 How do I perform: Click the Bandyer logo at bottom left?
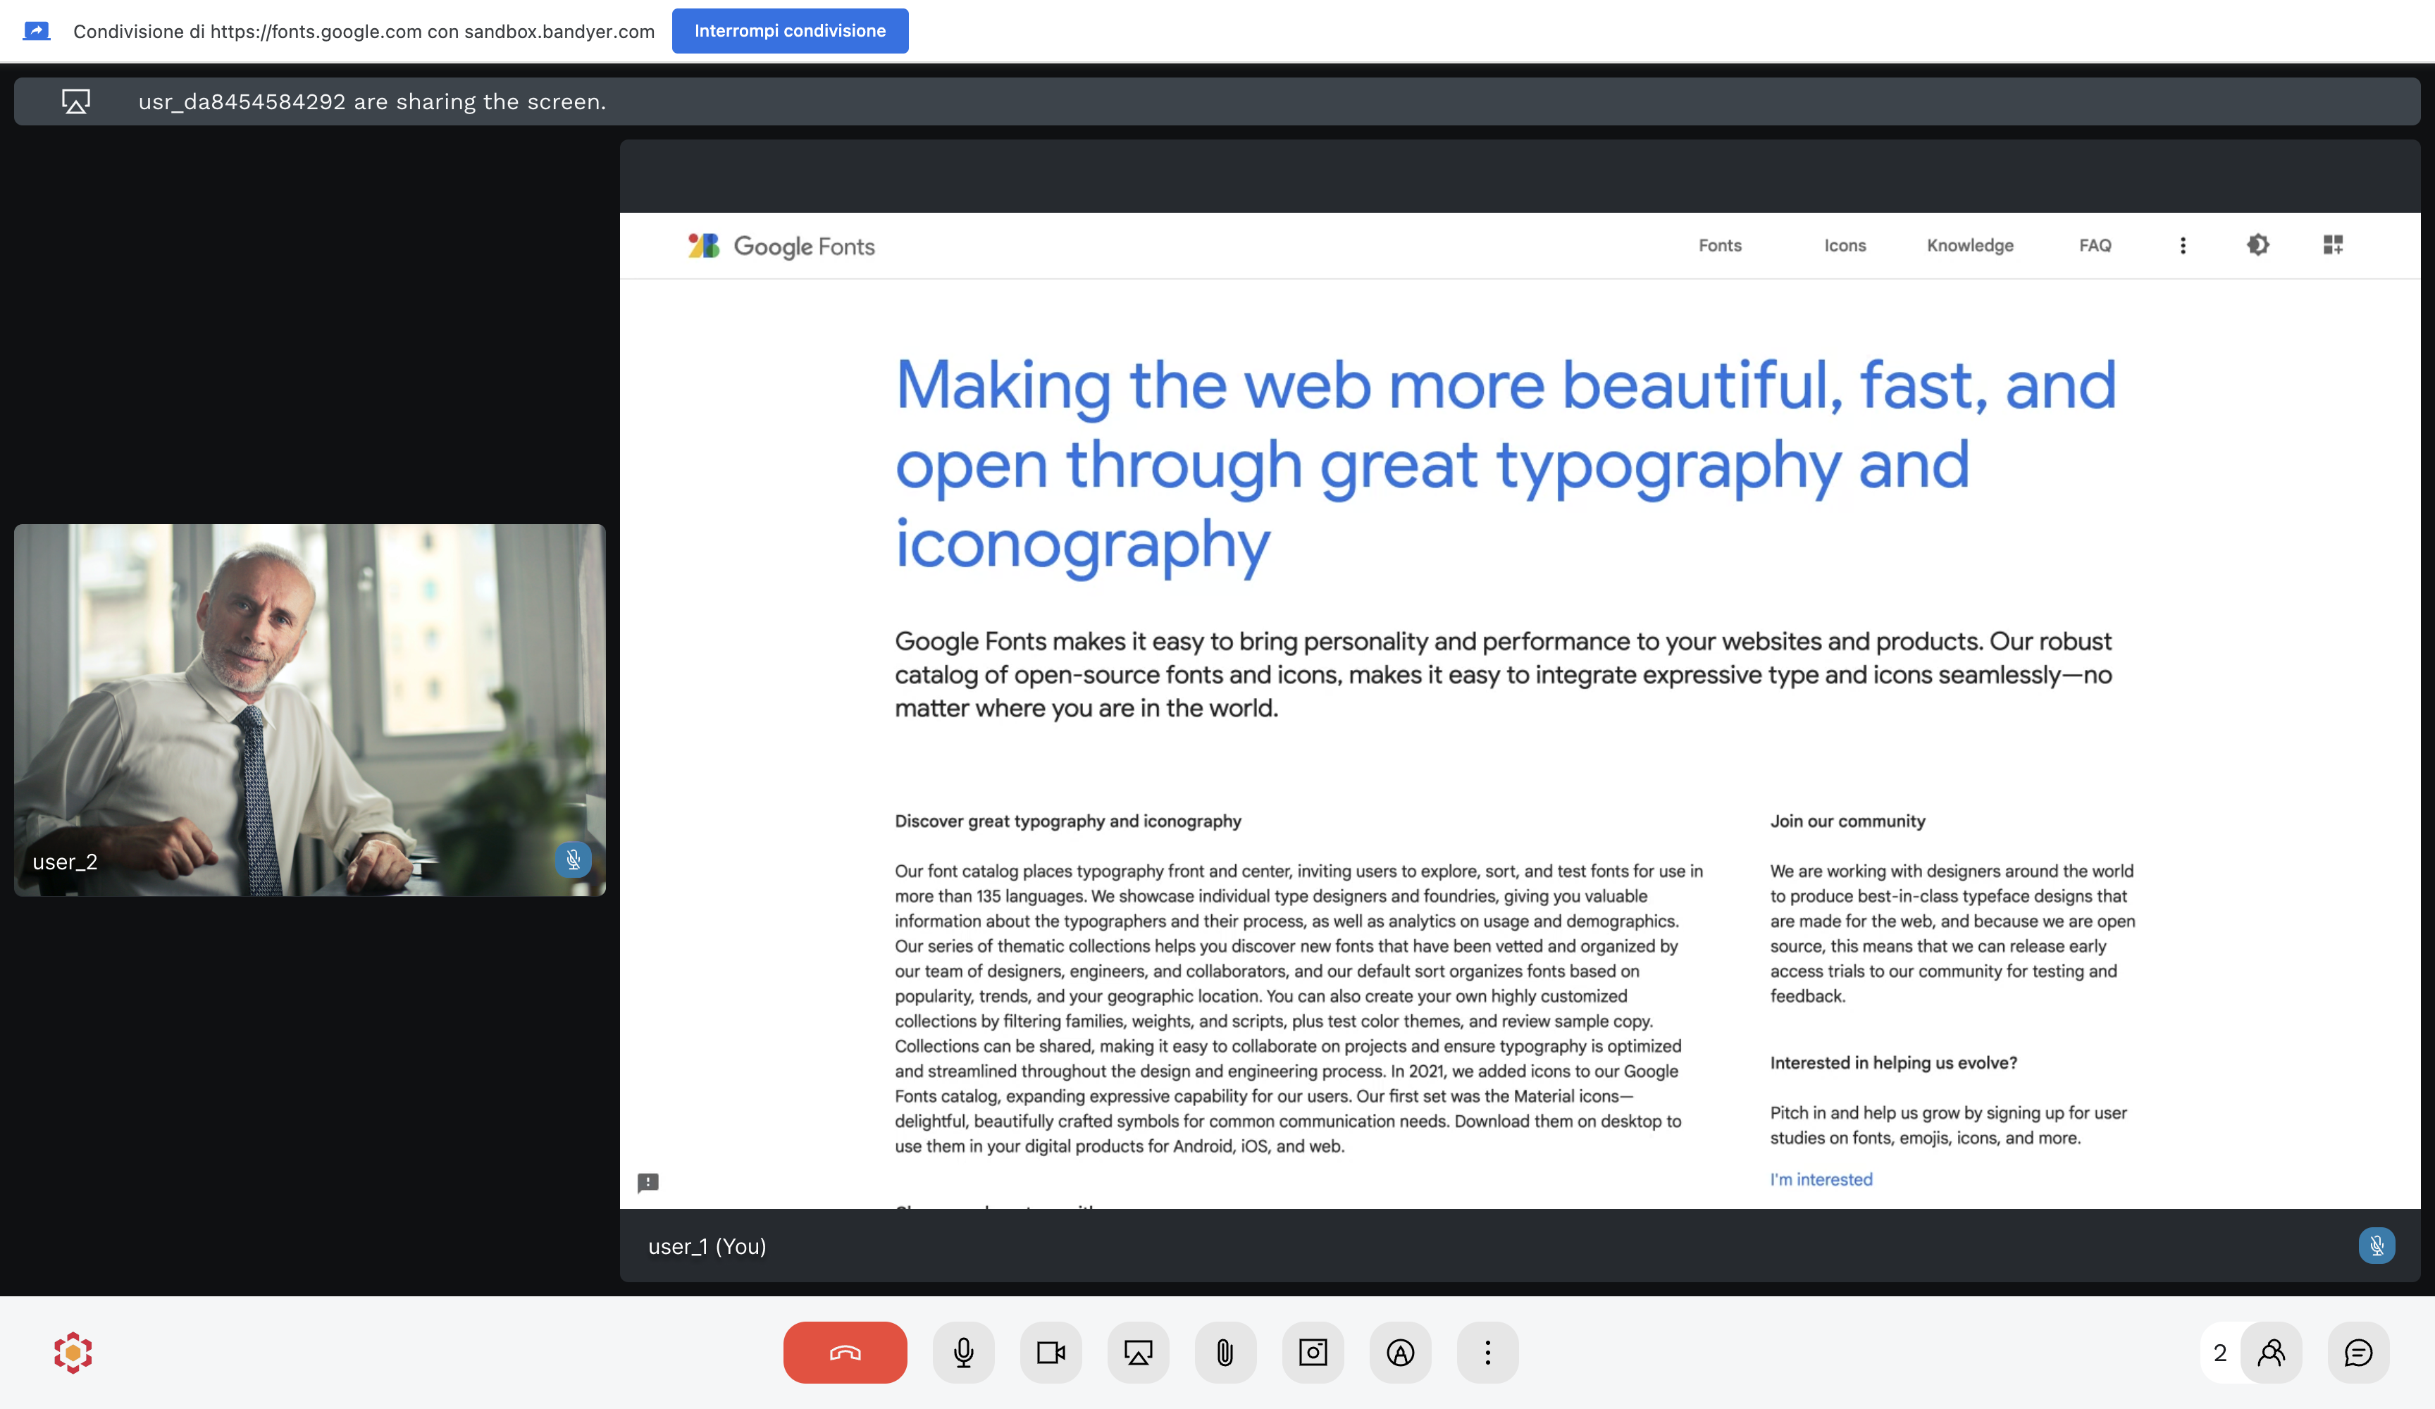click(73, 1352)
